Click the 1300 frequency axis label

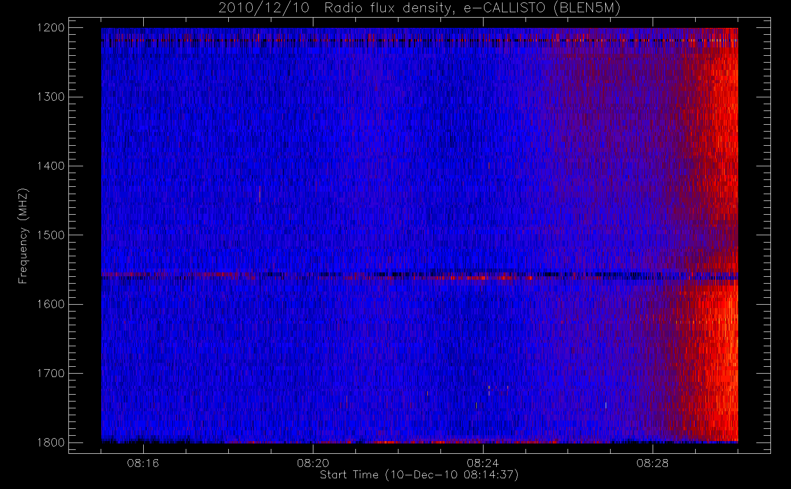pyautogui.click(x=51, y=97)
